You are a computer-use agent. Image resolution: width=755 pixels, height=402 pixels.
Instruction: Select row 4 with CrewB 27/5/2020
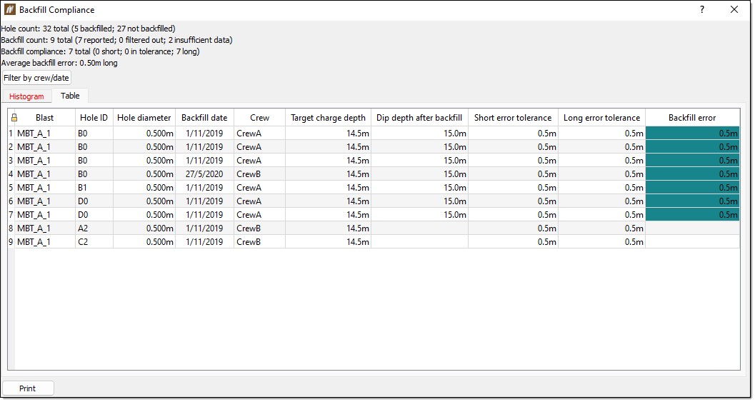[374, 174]
